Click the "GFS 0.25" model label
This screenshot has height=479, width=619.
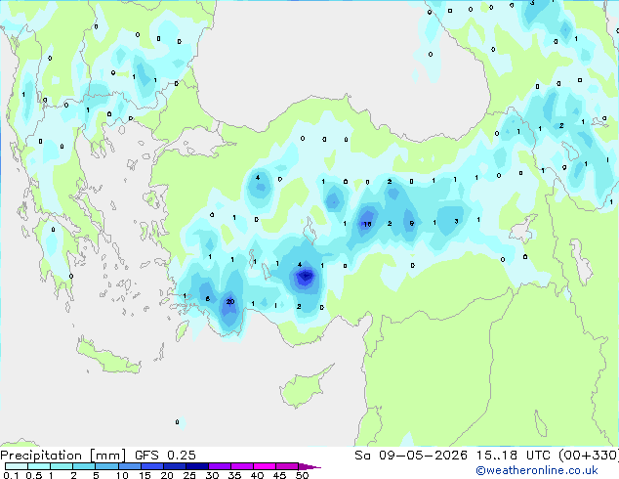click(165, 456)
